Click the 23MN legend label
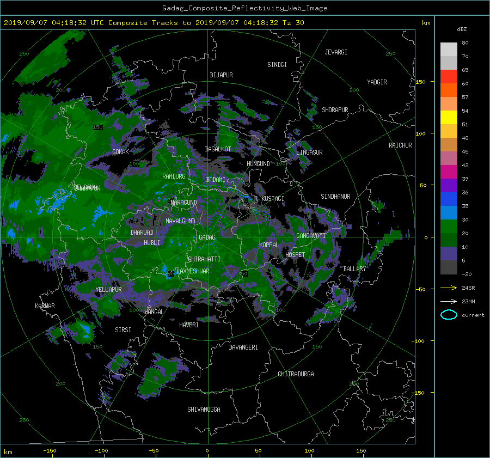 pos(468,302)
